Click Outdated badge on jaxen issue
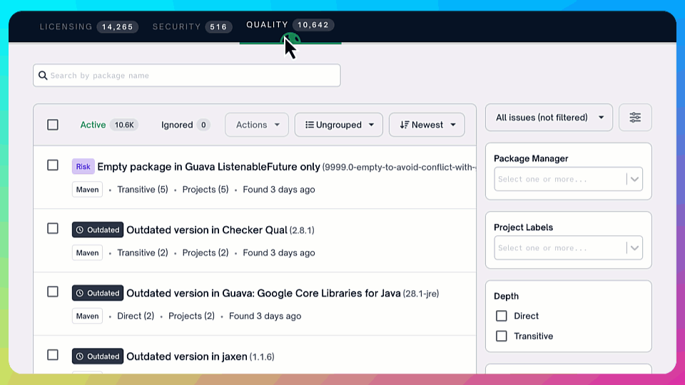Viewport: 685px width, 385px height. tap(98, 356)
